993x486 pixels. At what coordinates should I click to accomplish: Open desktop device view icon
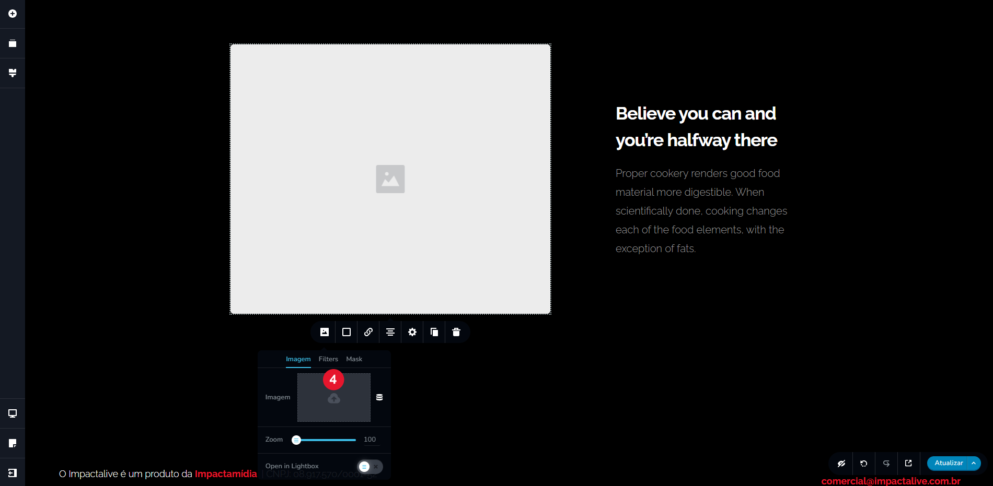pos(13,413)
